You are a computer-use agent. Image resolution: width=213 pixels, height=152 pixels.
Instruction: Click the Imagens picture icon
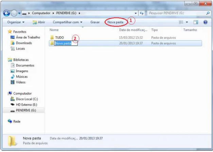pos(13,71)
